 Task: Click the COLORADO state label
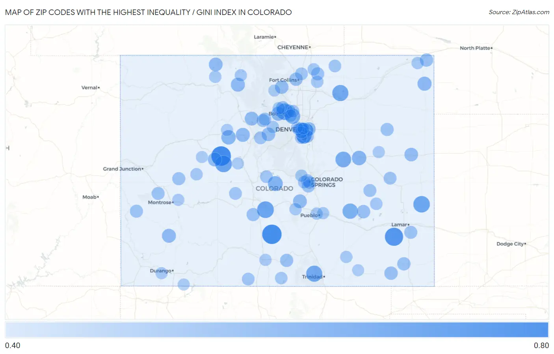pos(274,189)
